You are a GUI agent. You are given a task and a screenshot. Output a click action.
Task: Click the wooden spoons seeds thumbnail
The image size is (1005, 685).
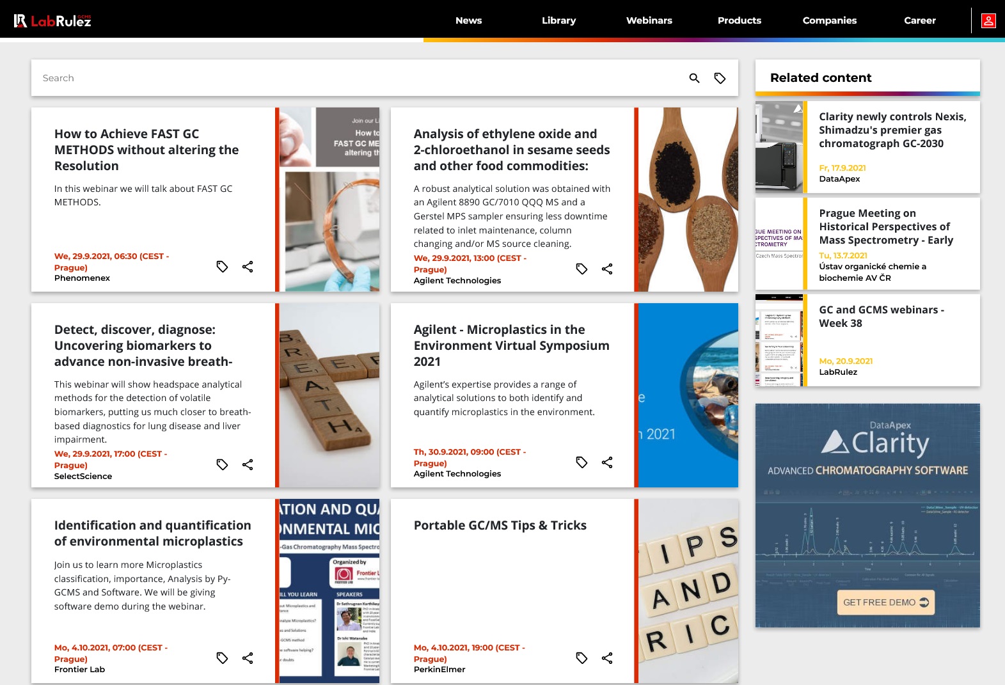pyautogui.click(x=688, y=200)
